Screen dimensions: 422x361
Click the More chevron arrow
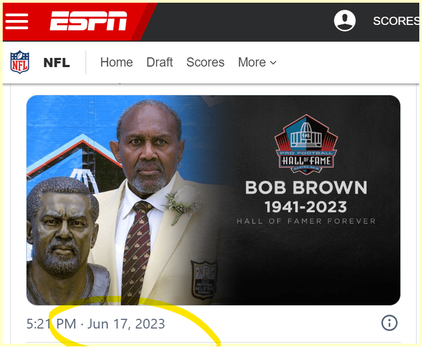pos(273,63)
